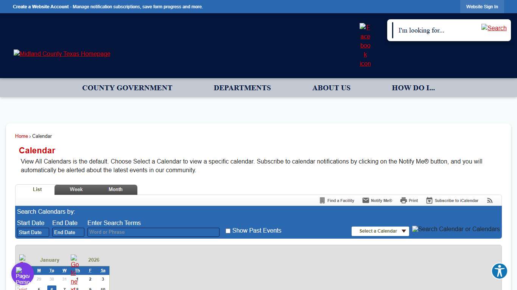The height and width of the screenshot is (290, 517).
Task: Open the How Do I... menu
Action: pyautogui.click(x=413, y=88)
